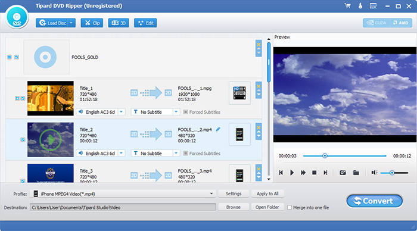Open the shopping cart purchase icon
Screen dimensions: 417x231
pyautogui.click(x=347, y=6)
